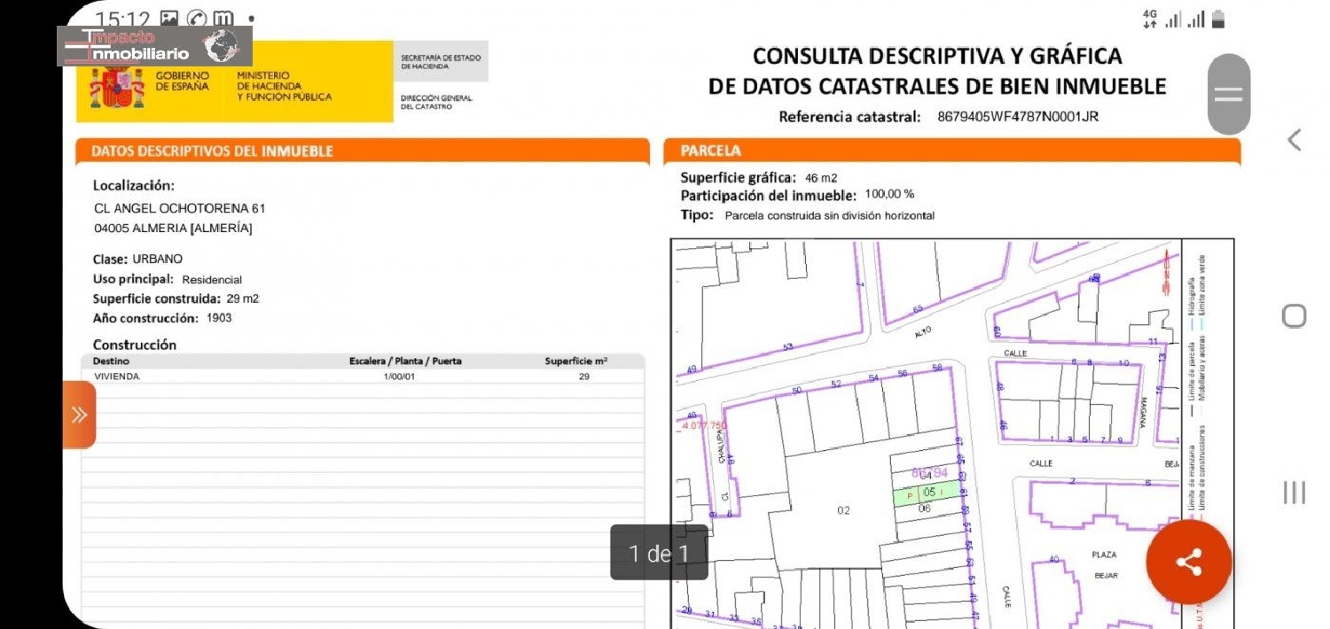Tap 'PLAZA BEJAR' label on map

(x=1106, y=565)
